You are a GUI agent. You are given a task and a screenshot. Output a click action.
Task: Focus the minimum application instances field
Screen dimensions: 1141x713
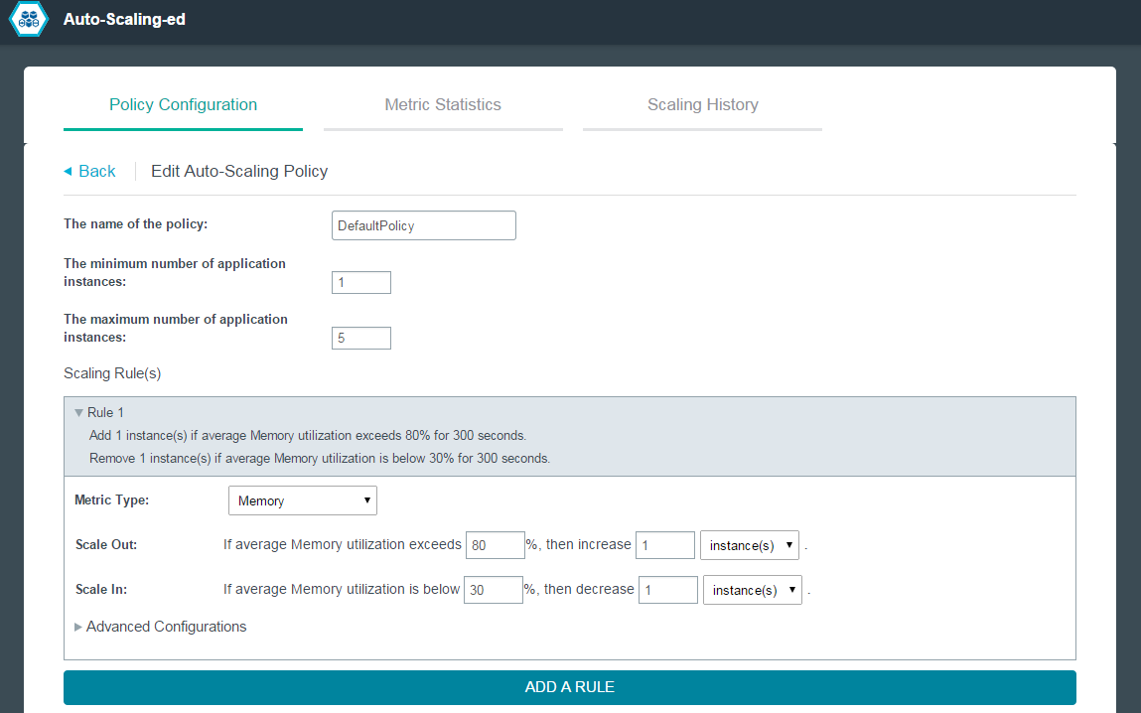(x=361, y=283)
